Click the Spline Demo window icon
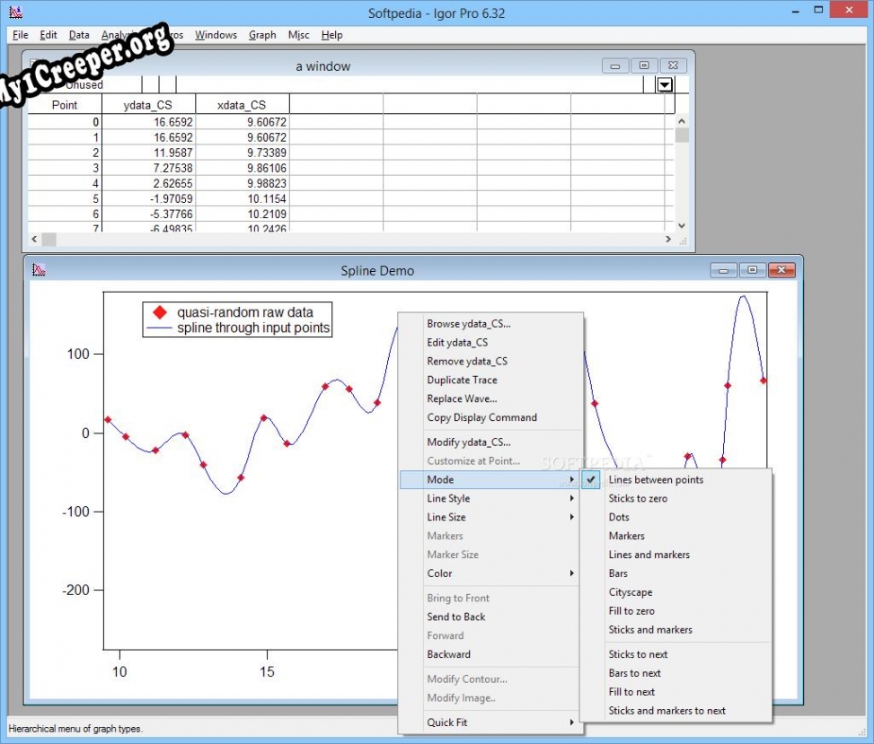The image size is (874, 744). pyautogui.click(x=39, y=270)
